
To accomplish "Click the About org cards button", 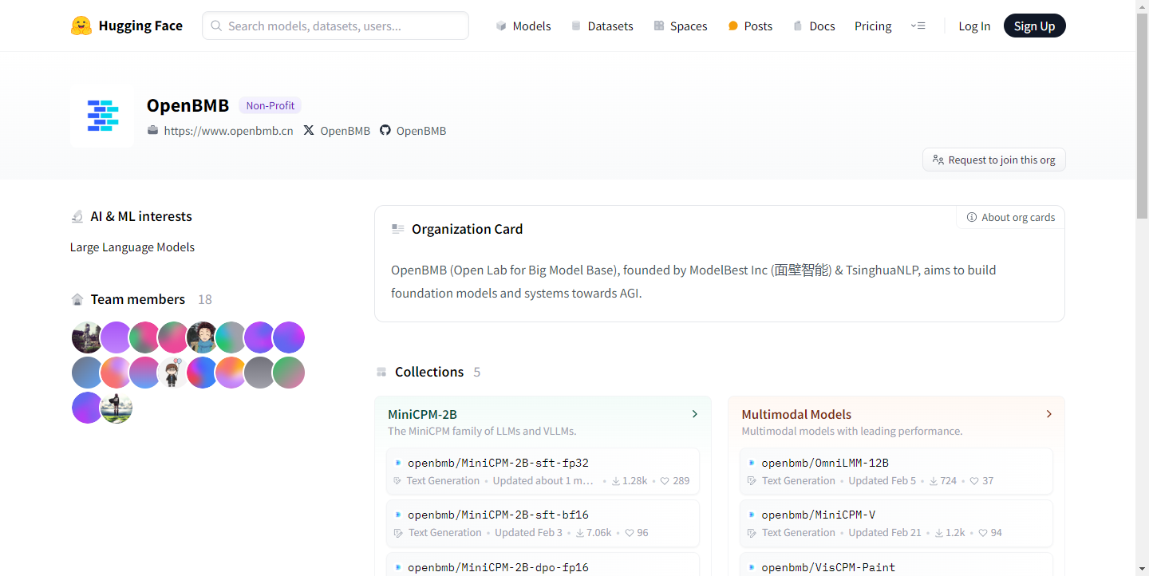I will point(1010,217).
